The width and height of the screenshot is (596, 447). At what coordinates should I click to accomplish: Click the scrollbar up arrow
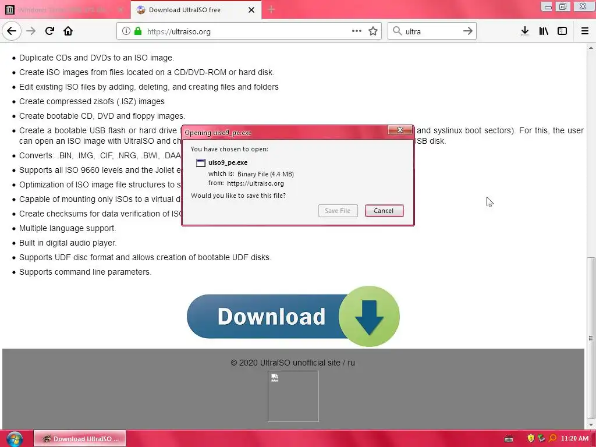pyautogui.click(x=591, y=48)
